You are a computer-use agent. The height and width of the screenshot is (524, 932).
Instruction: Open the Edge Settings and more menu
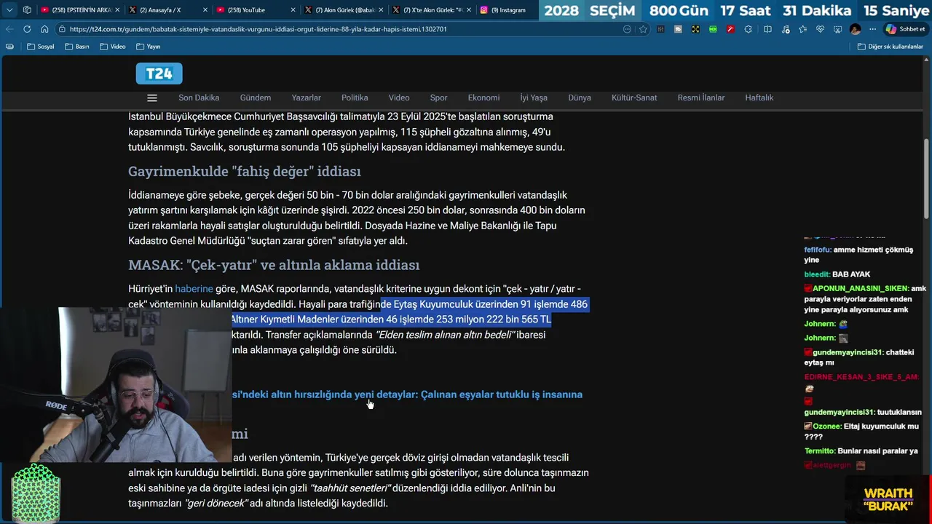872,29
